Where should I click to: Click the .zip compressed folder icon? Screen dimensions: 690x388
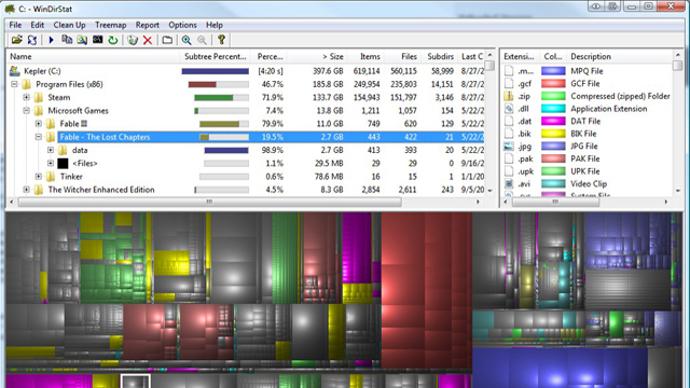coord(509,96)
